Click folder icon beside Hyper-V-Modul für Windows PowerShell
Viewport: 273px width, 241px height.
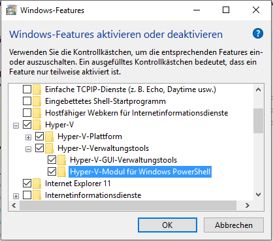click(62, 172)
